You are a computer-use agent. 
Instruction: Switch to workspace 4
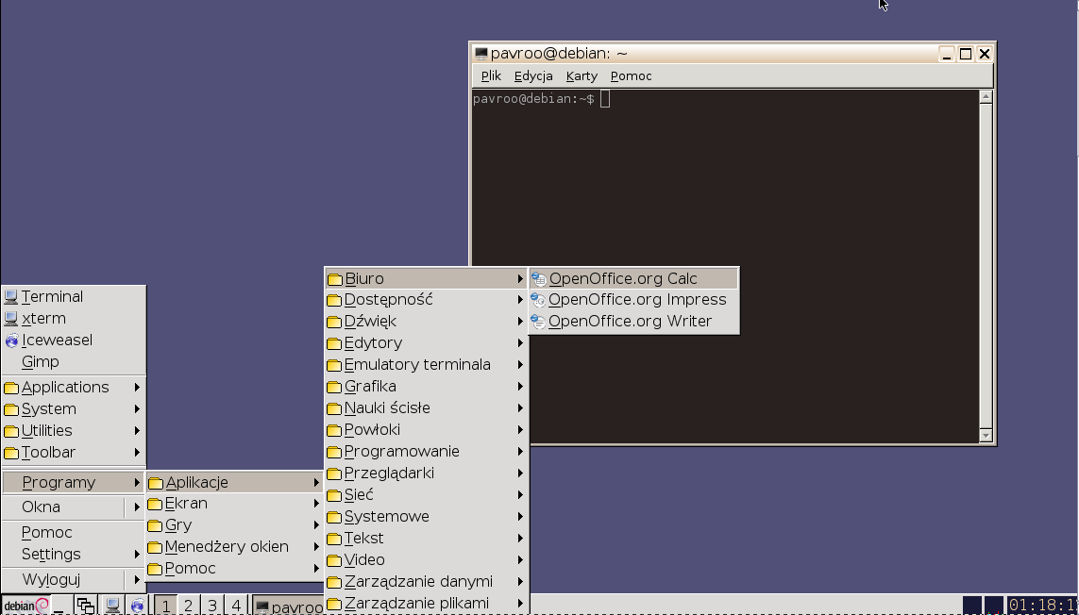[x=236, y=606]
